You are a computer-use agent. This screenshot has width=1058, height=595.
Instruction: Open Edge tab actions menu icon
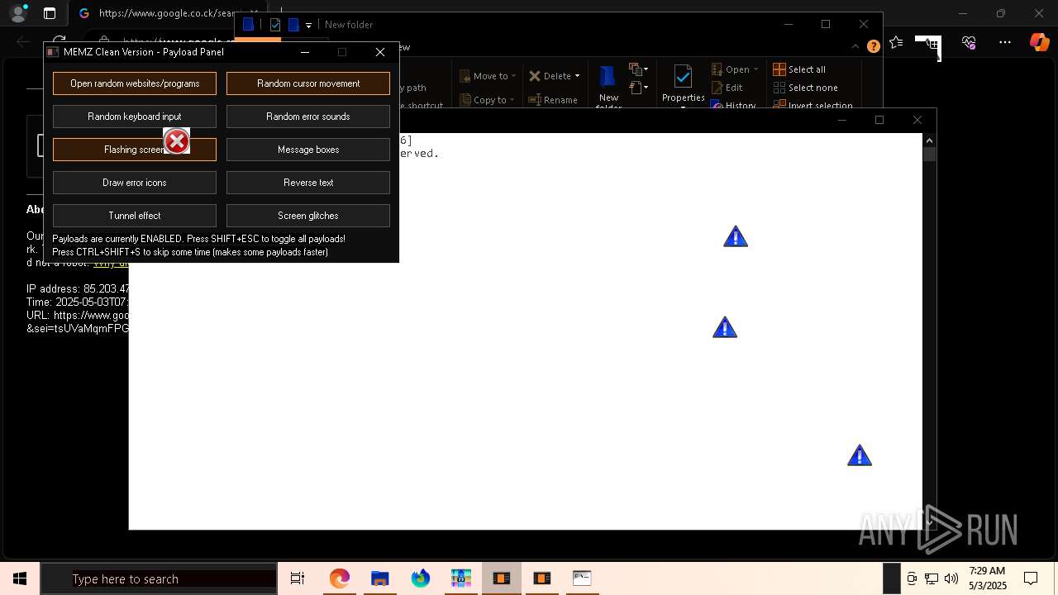tap(50, 13)
